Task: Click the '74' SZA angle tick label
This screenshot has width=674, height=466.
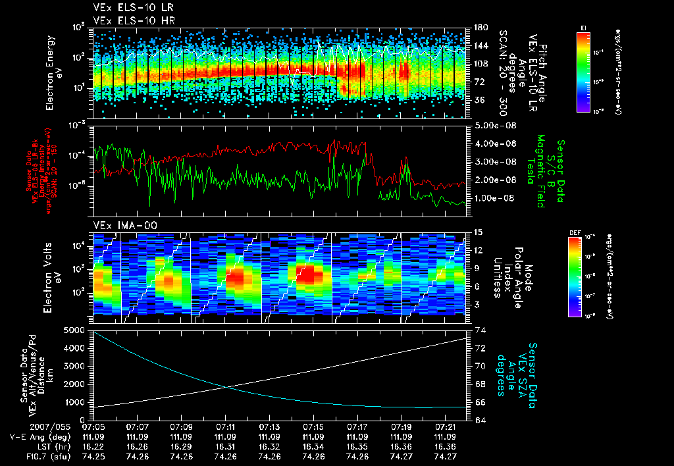Action: click(480, 330)
